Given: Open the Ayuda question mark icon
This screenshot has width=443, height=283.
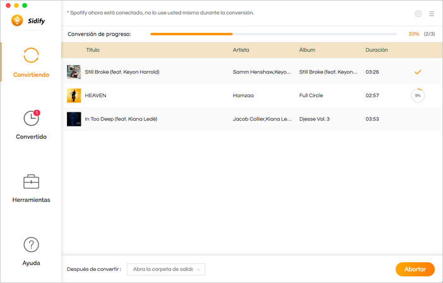Looking at the screenshot, I should [x=31, y=244].
